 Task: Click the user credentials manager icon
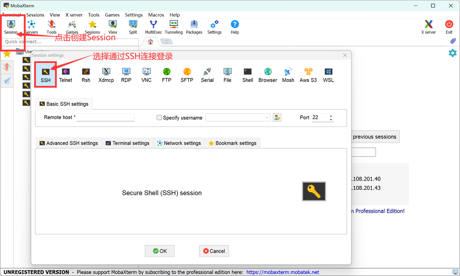pyautogui.click(x=277, y=118)
